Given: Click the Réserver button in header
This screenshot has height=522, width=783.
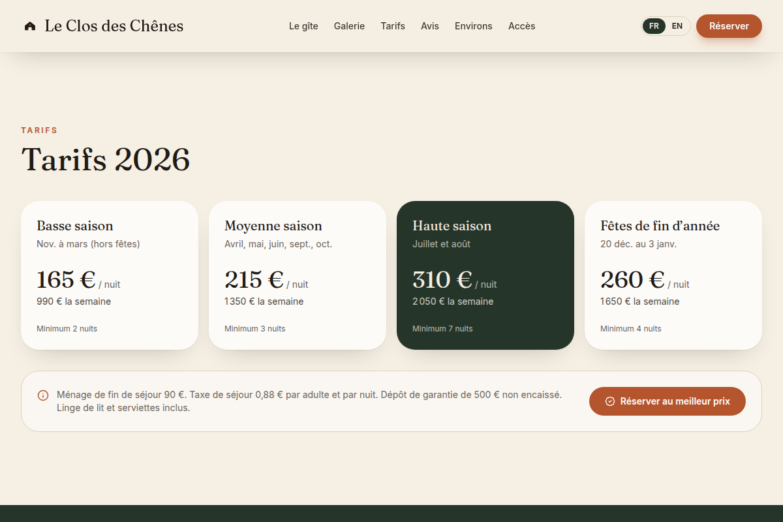Looking at the screenshot, I should pyautogui.click(x=729, y=26).
